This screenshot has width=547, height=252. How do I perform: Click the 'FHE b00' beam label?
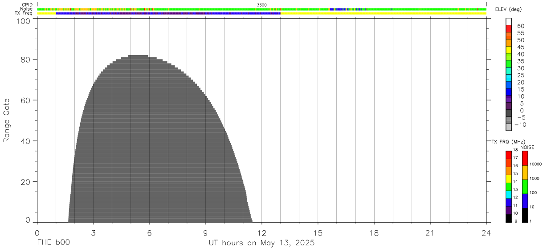(x=53, y=243)
